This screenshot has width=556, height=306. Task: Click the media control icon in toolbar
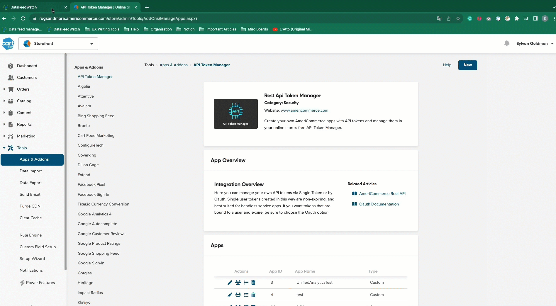(x=526, y=18)
